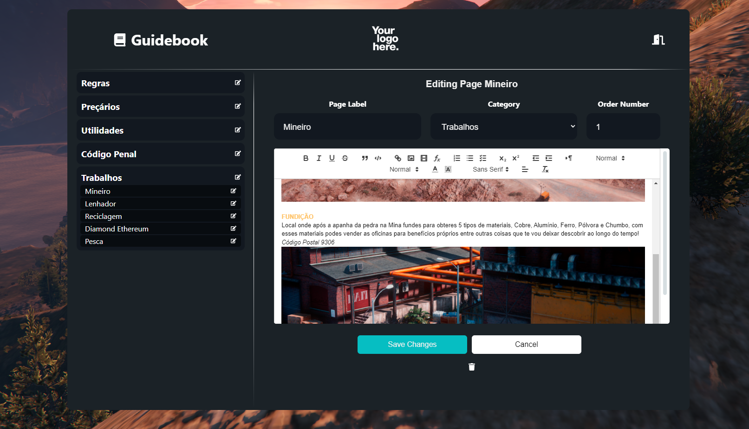Open the Código Penal section
The image size is (749, 429).
coord(109,154)
